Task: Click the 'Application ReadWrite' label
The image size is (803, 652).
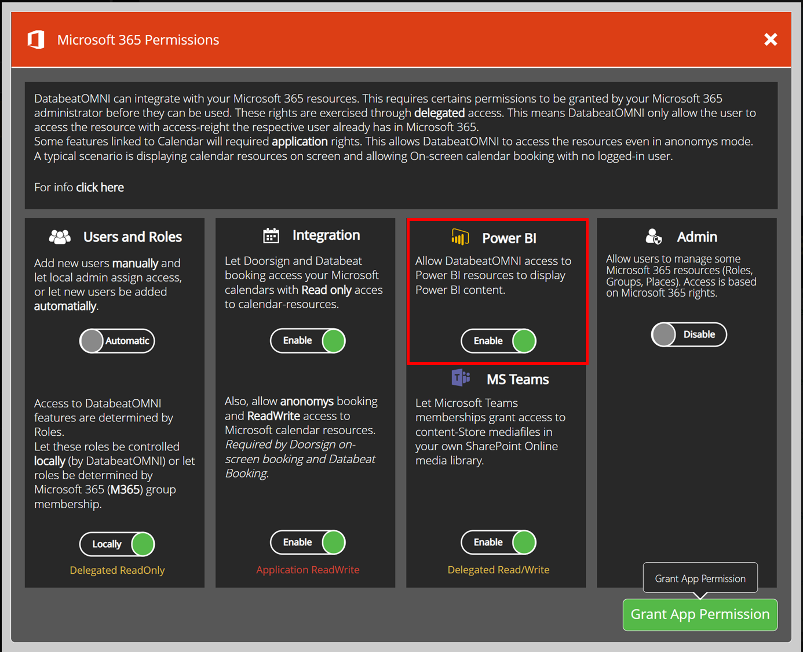Action: [308, 570]
